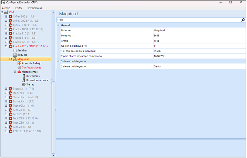Click the Cyflex 900 (1.11.8) machine icon
The width and height of the screenshot is (247, 158).
[11, 16]
